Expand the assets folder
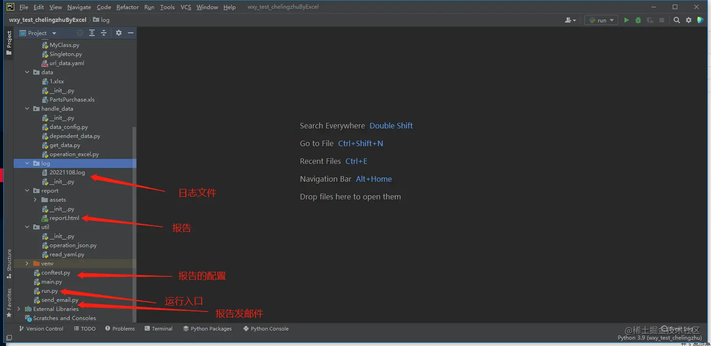The width and height of the screenshot is (711, 346). (x=35, y=200)
